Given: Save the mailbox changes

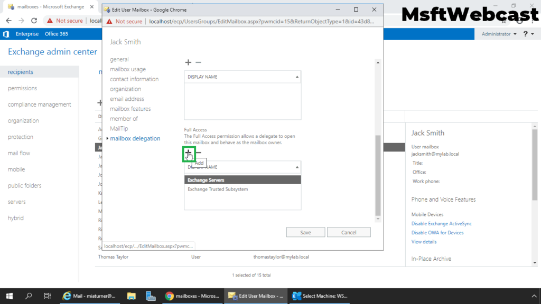Looking at the screenshot, I should [305, 232].
